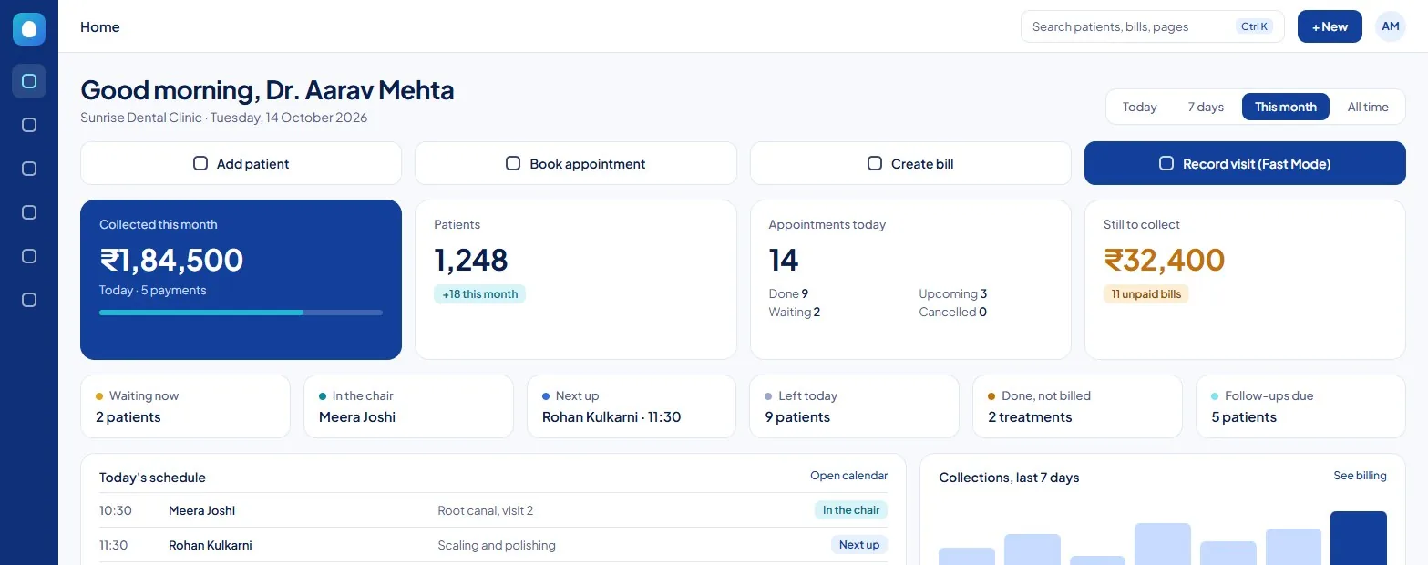Click the Waiting 2 appointment count
The image size is (1428, 565).
[x=794, y=312]
